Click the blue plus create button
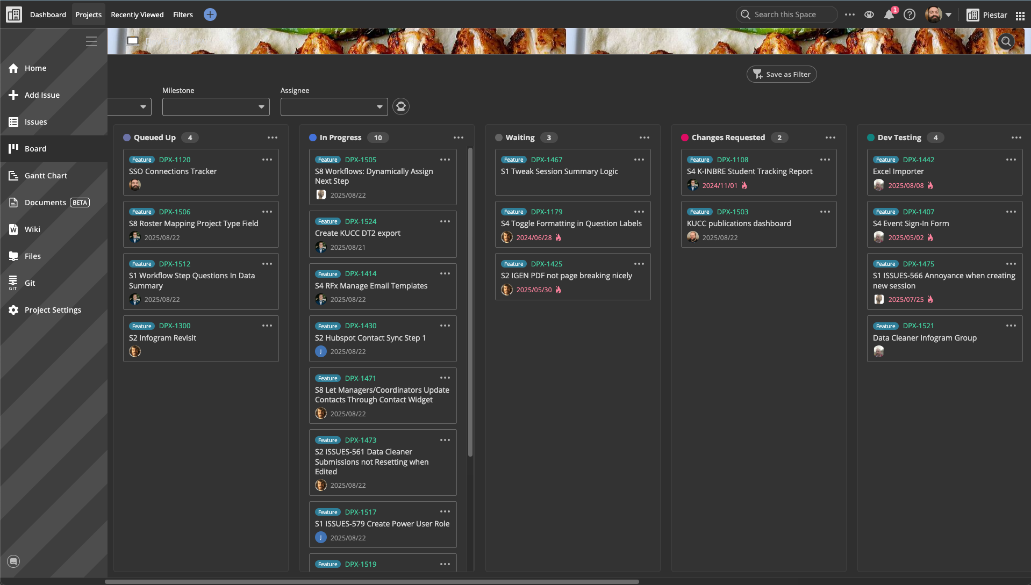The width and height of the screenshot is (1031, 585). 210,15
